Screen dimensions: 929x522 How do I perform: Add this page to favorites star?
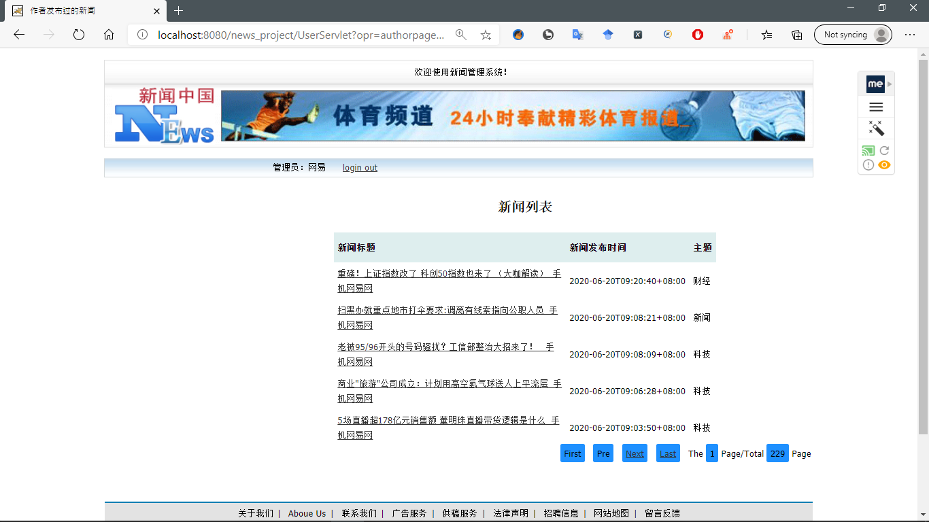click(486, 35)
